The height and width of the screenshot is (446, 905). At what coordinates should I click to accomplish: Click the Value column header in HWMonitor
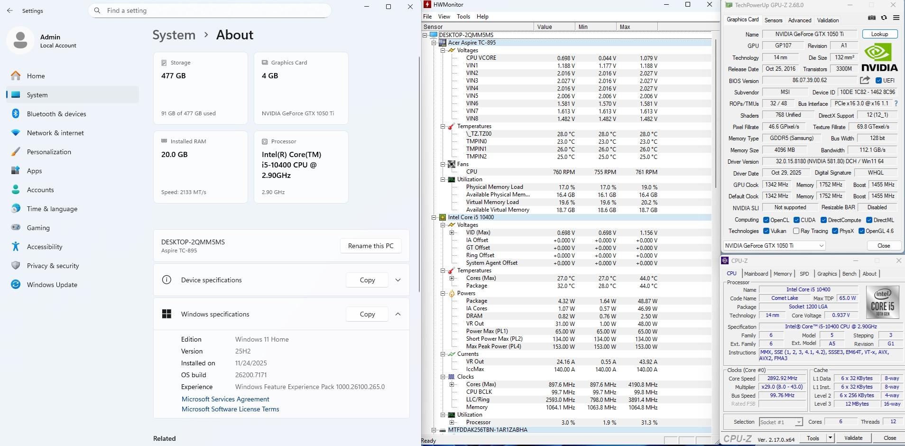pyautogui.click(x=554, y=27)
